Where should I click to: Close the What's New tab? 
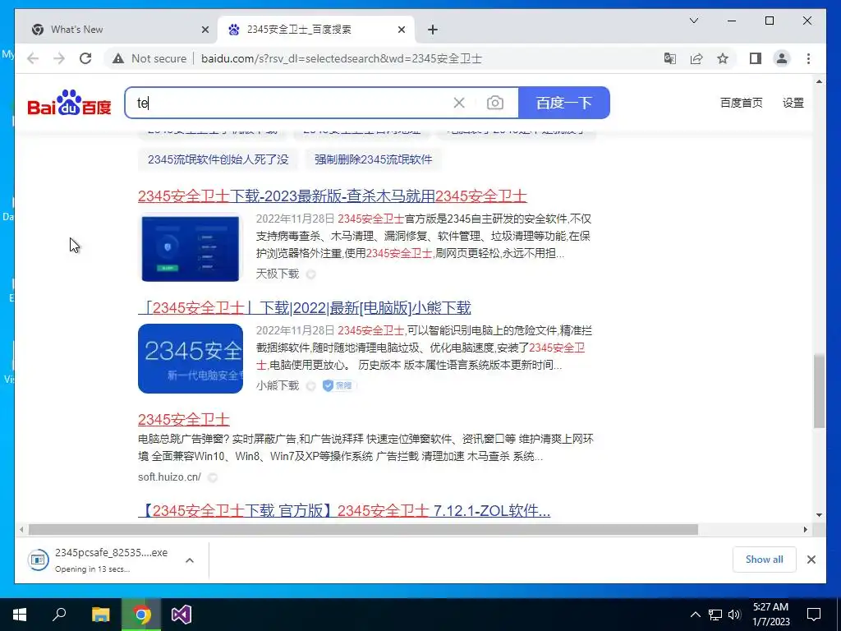(205, 30)
